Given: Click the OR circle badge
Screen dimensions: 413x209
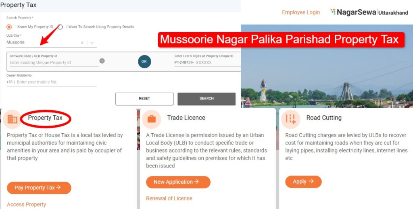Looking at the screenshot, I should click(x=144, y=62).
